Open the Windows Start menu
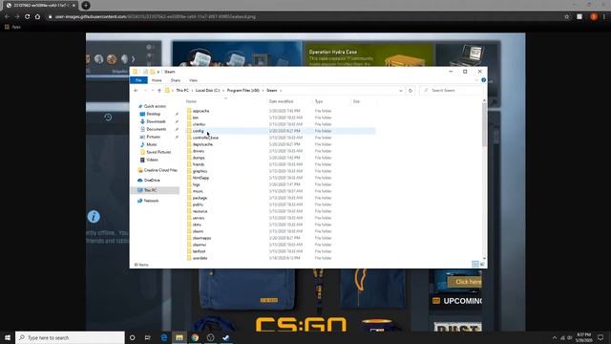 [x=8, y=337]
